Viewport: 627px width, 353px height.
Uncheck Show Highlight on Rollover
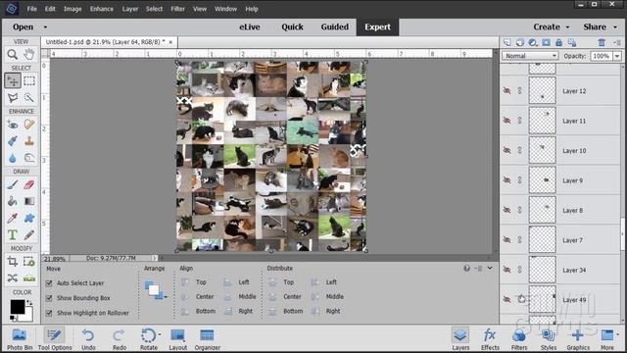(49, 313)
